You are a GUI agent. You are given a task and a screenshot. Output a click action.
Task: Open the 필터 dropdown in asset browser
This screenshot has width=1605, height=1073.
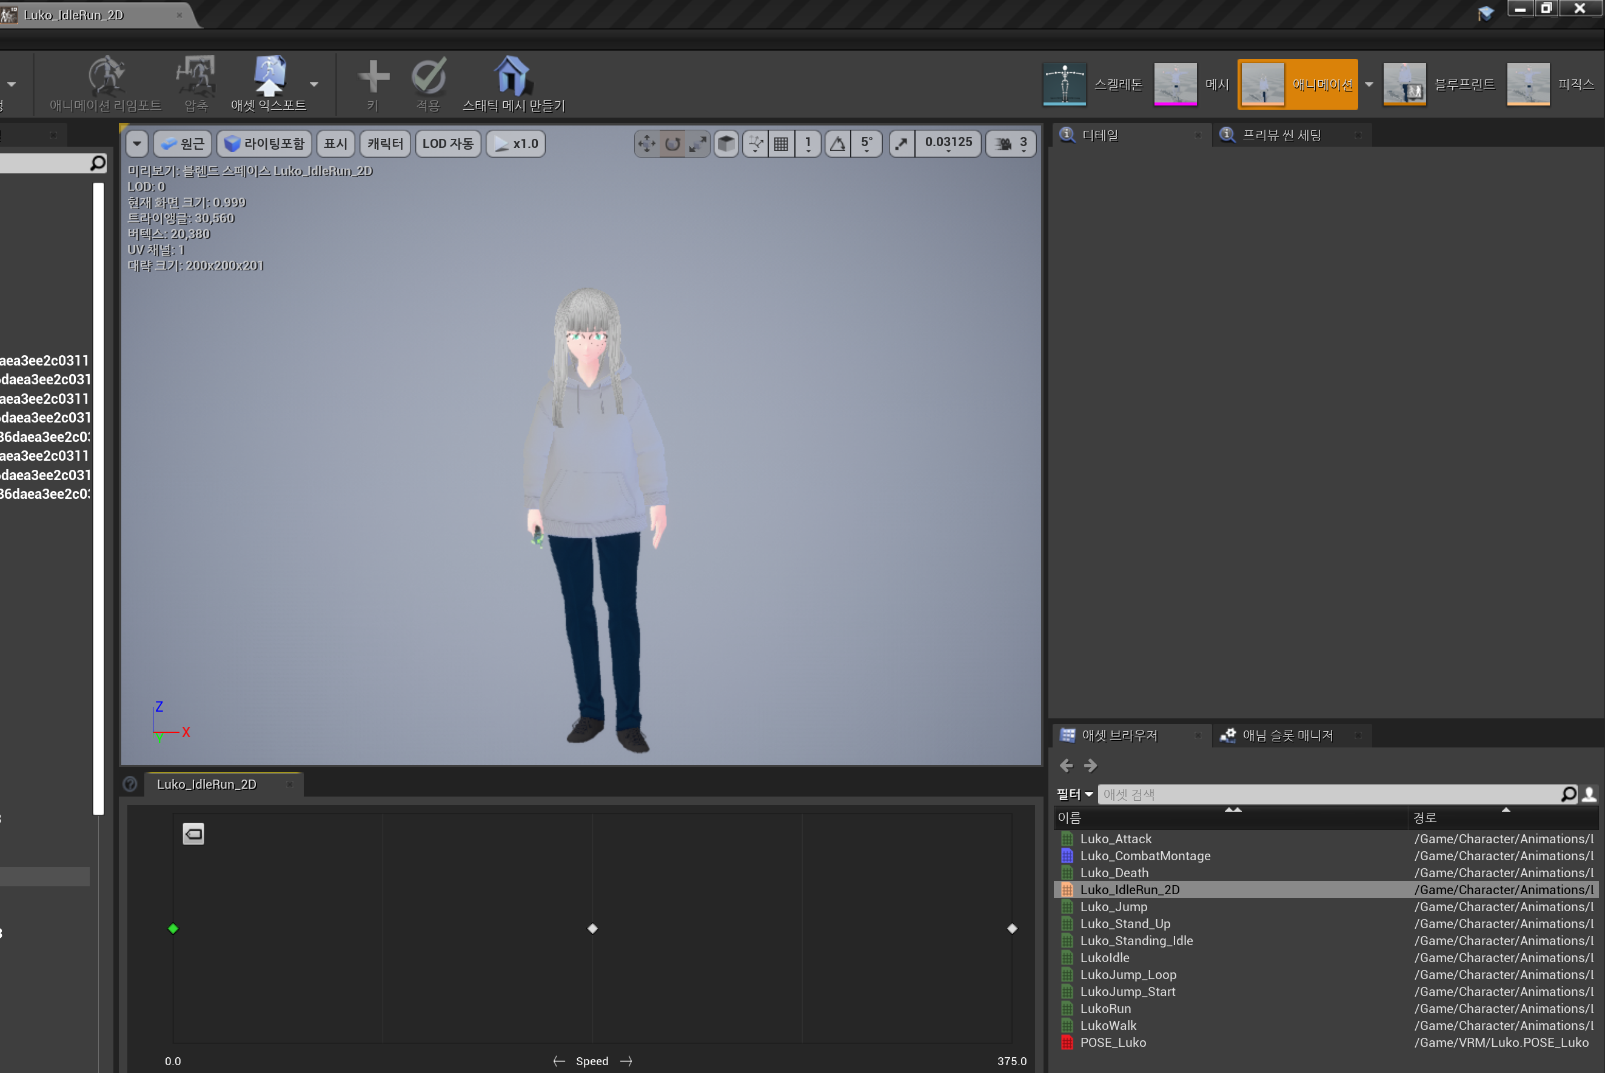click(x=1074, y=795)
